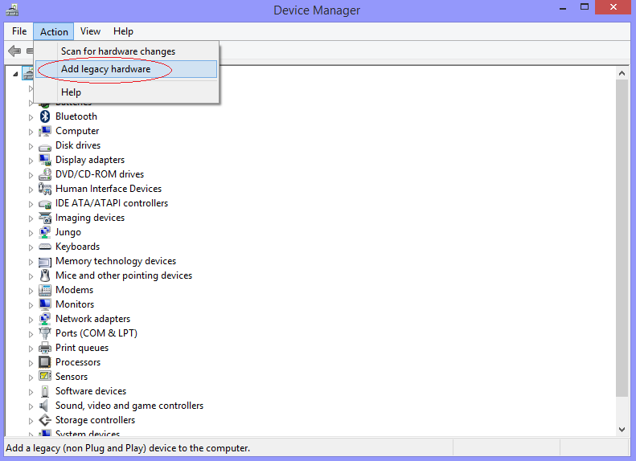Click the DVD/CD-ROM drives icon
The width and height of the screenshot is (636, 461).
(45, 174)
